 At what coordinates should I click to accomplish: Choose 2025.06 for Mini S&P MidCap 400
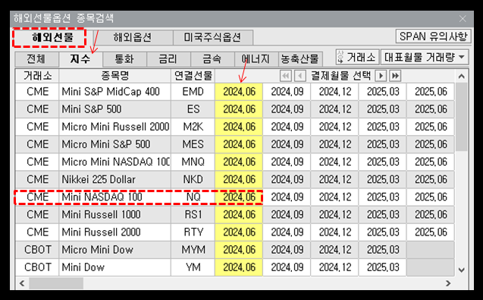(x=431, y=92)
